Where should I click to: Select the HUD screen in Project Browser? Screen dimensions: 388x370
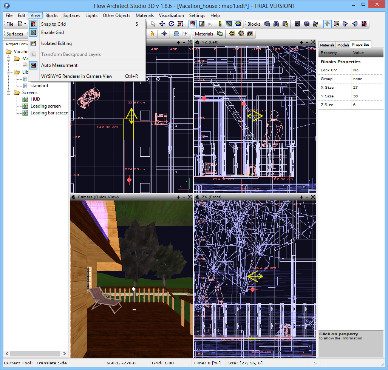coord(35,99)
